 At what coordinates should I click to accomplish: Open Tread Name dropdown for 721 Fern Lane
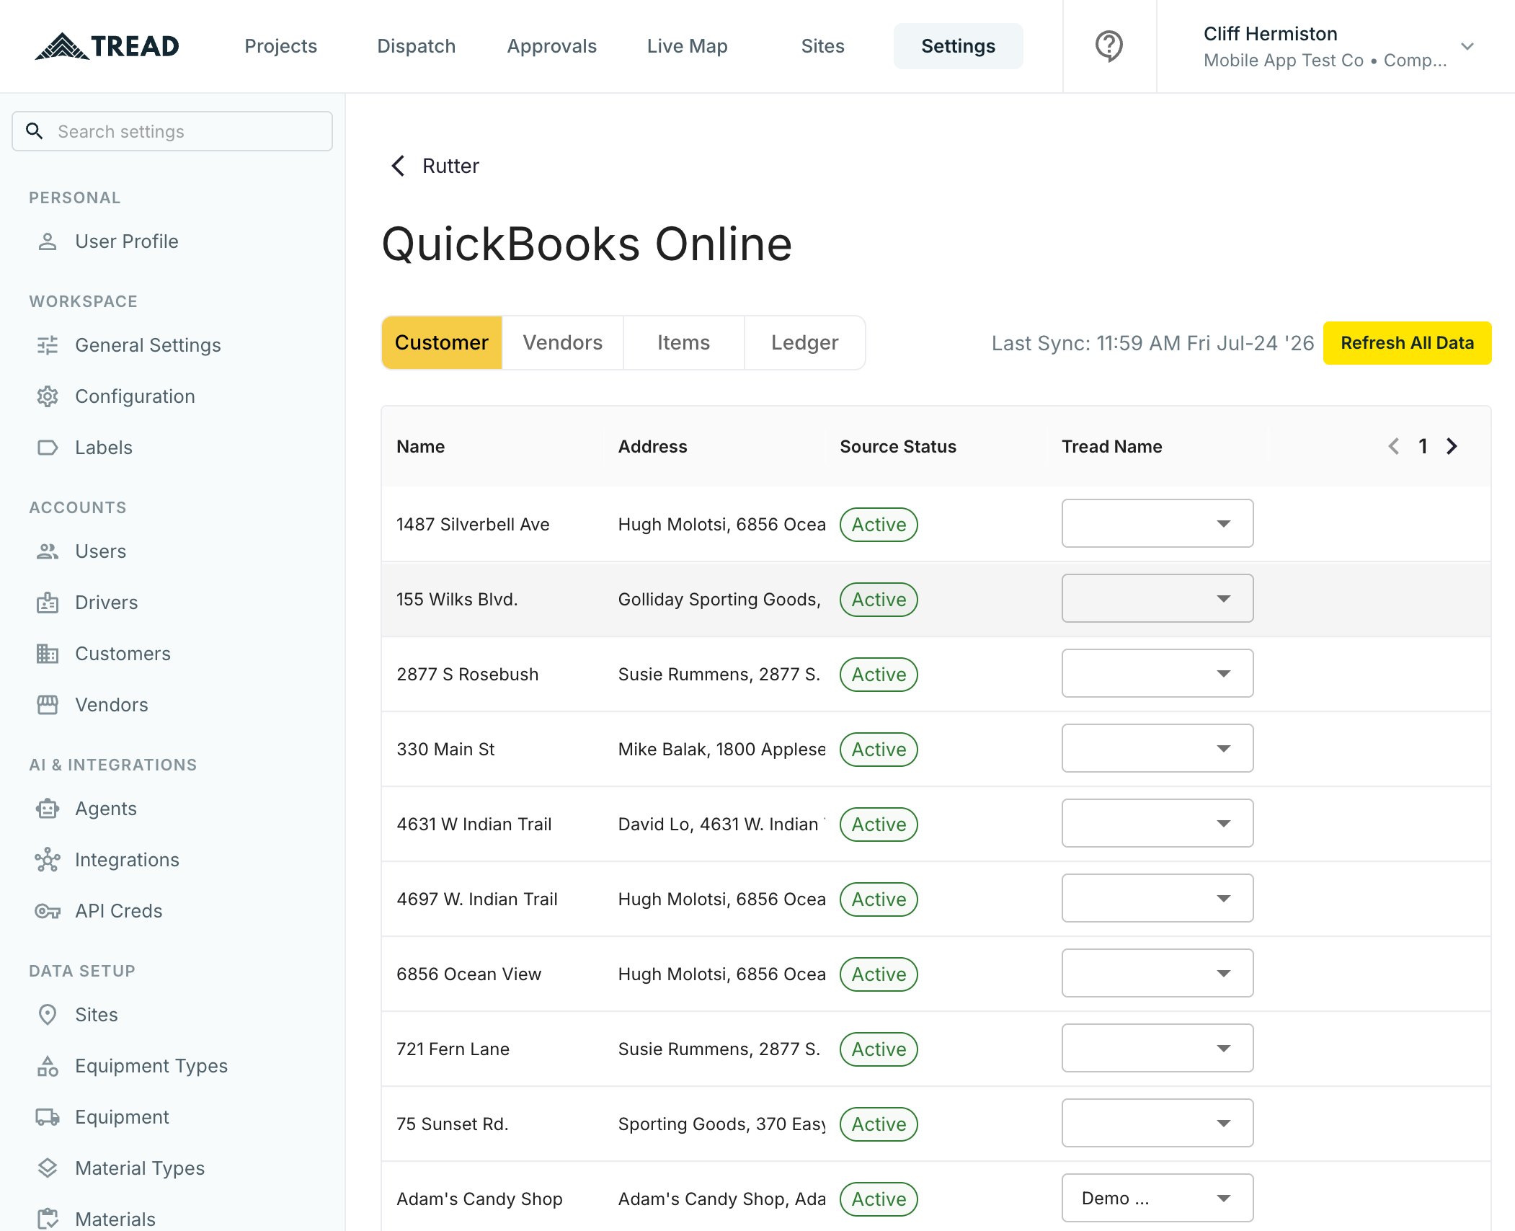point(1157,1049)
